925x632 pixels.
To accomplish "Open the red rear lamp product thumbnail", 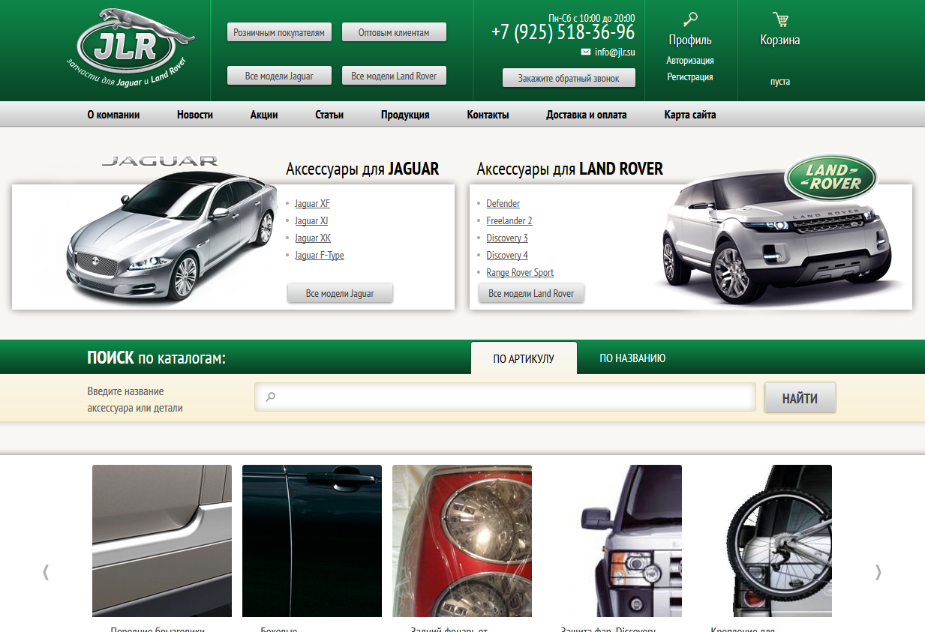I will [x=462, y=541].
